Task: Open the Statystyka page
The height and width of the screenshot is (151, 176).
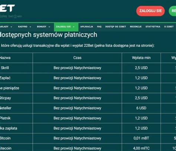Action: coord(153,27)
